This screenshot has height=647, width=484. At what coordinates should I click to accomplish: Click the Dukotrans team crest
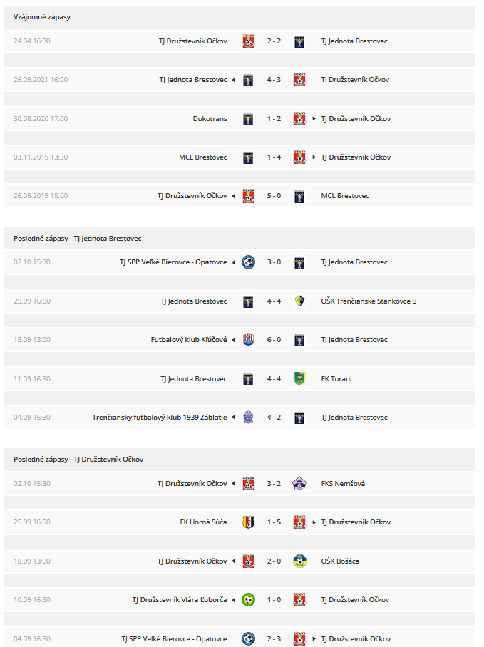click(248, 119)
